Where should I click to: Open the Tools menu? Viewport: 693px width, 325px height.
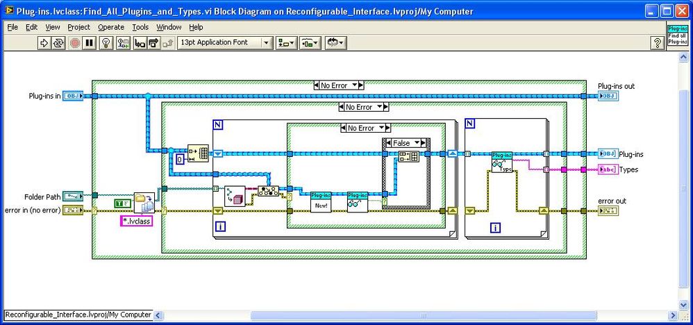(x=140, y=27)
